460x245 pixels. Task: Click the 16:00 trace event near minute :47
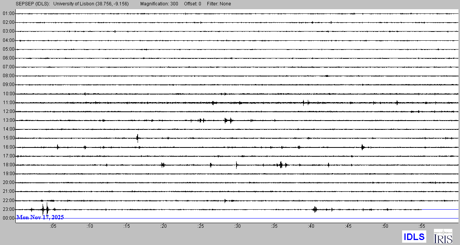(362, 147)
